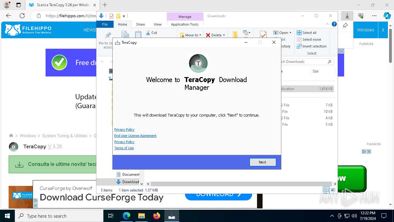Select the Manage contextual tab
394x222 pixels.
[185, 17]
